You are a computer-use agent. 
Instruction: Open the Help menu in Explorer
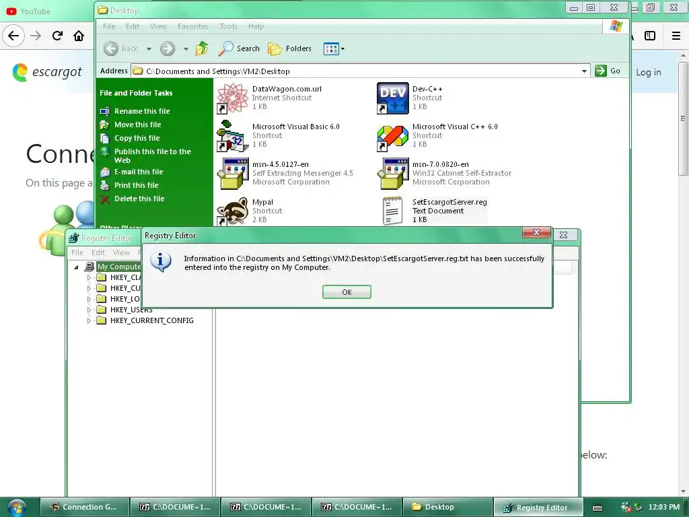coord(256,26)
